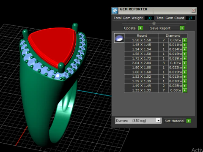Click green arrow for 1.33 X 1.33 row
This screenshot has height=152, width=203.
tap(185, 90)
